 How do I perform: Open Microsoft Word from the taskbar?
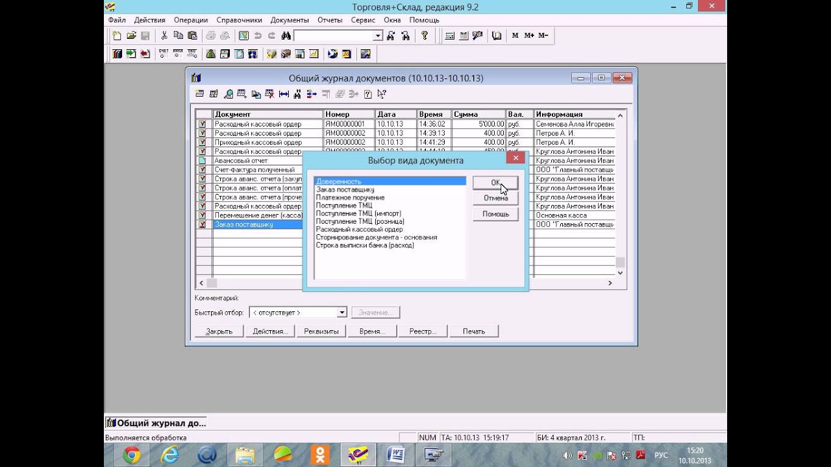click(395, 455)
